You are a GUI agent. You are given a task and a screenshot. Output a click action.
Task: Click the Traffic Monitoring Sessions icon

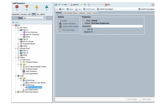coord(18,92)
